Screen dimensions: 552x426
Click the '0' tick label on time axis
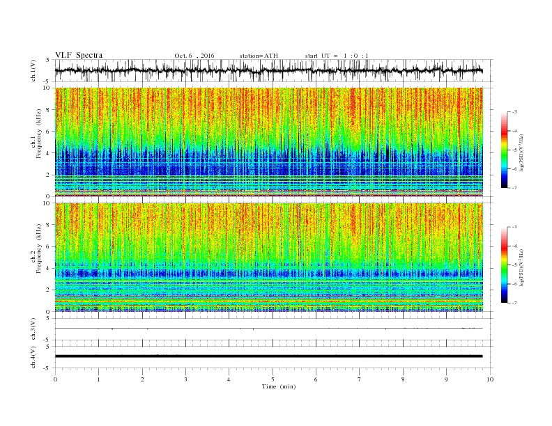coord(55,379)
